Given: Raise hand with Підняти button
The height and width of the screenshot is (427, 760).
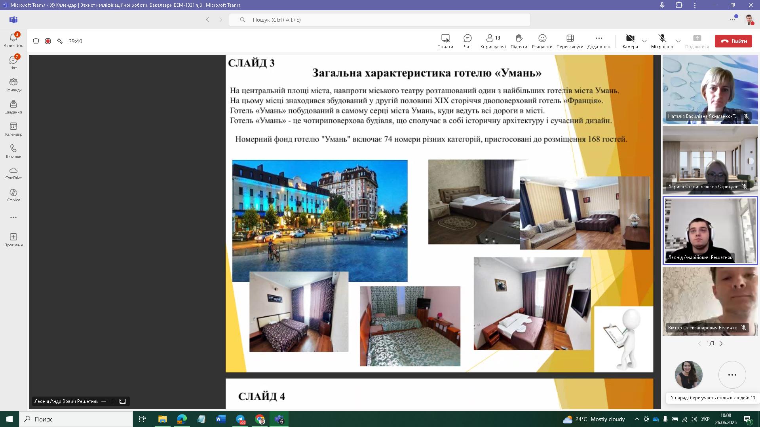Looking at the screenshot, I should [x=519, y=41].
